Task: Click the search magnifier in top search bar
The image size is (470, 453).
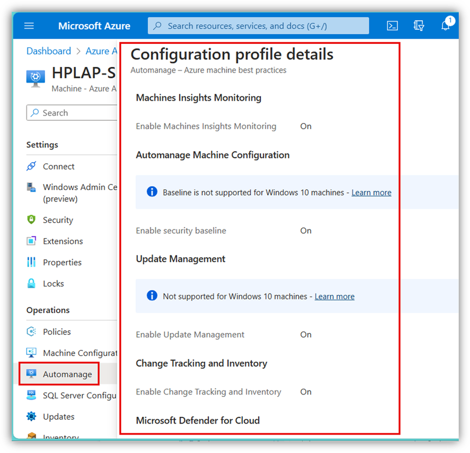Action: pos(157,26)
